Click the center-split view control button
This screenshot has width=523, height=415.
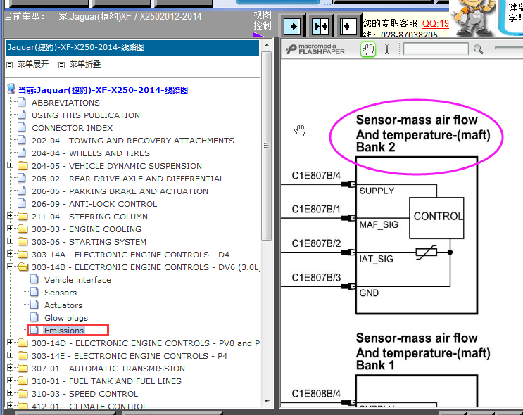[x=320, y=26]
